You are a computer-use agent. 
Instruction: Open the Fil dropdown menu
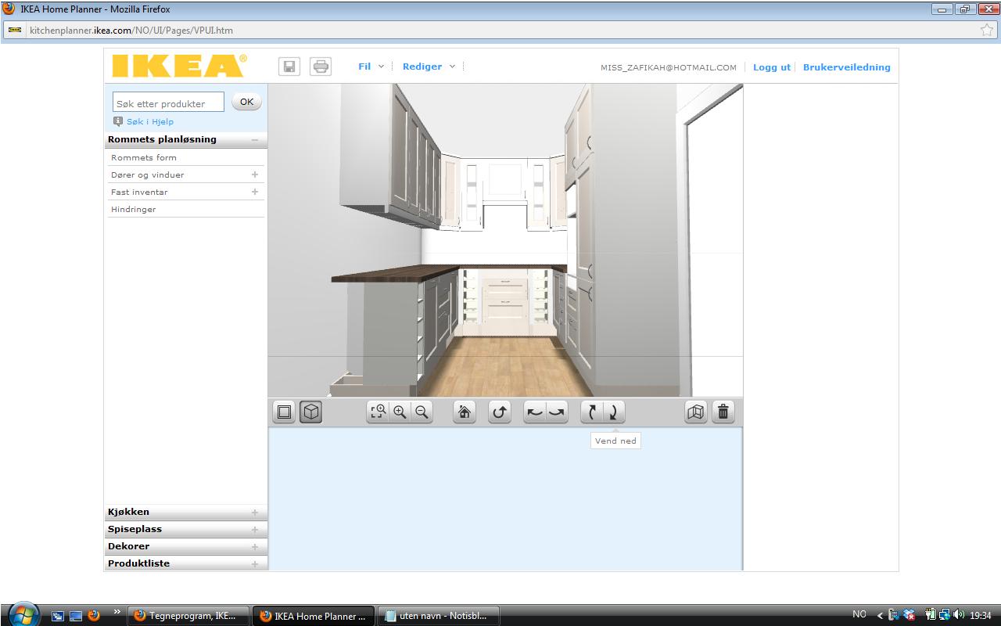[371, 67]
